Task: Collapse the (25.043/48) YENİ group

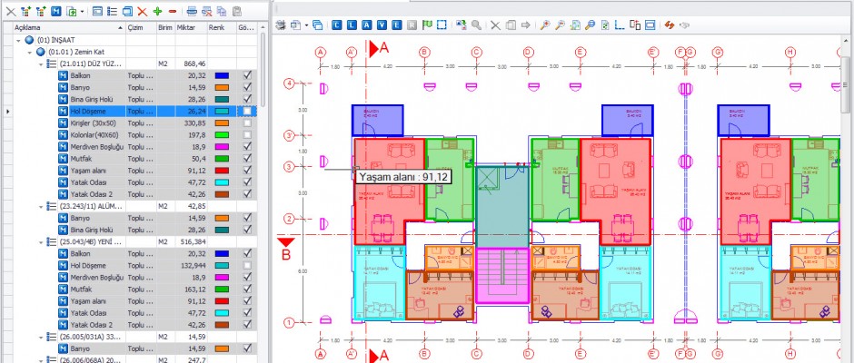Action: pos(42,242)
